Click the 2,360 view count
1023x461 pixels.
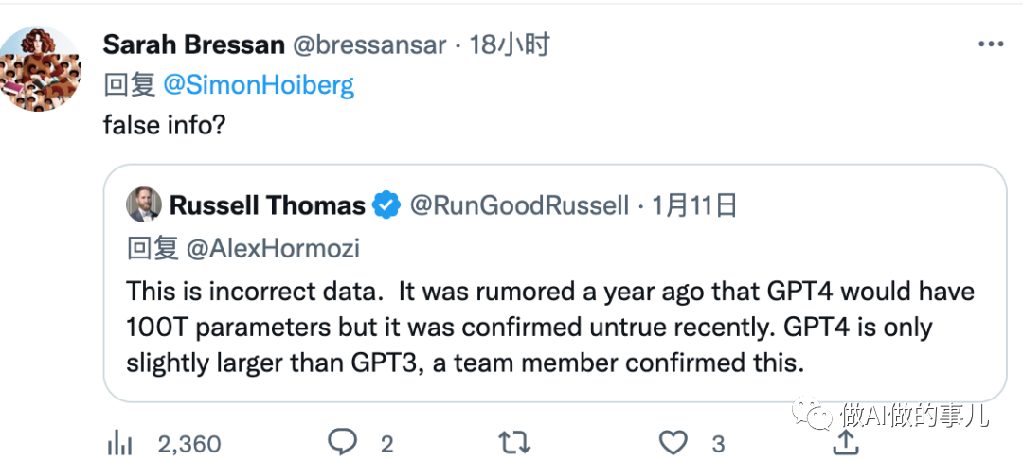tap(188, 443)
